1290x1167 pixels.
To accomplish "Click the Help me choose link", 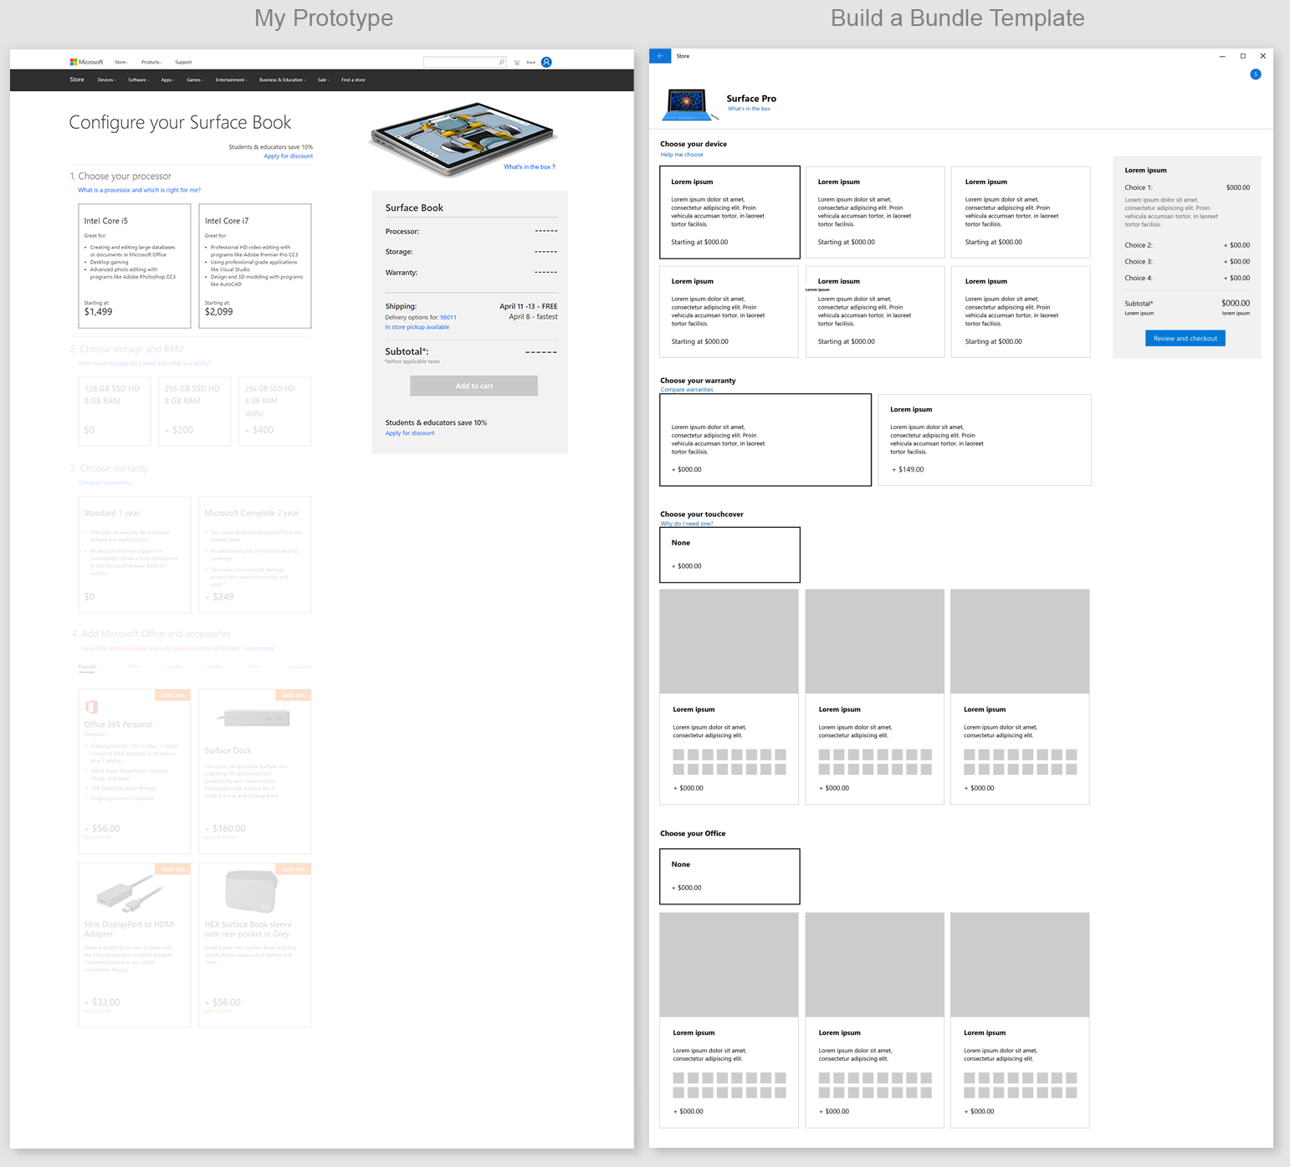I will pos(682,155).
